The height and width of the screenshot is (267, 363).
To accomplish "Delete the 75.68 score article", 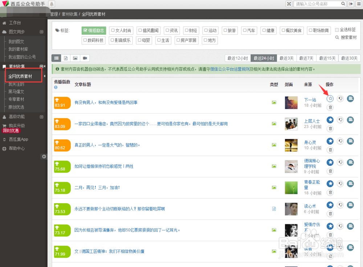I will pos(330,171).
